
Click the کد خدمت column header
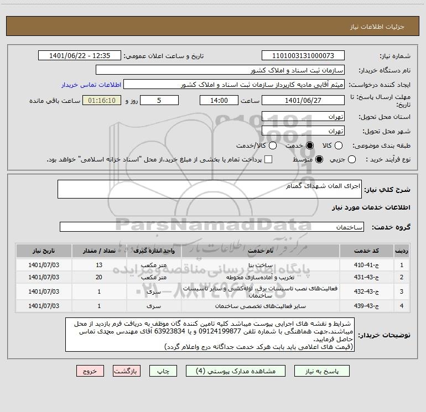point(366,251)
